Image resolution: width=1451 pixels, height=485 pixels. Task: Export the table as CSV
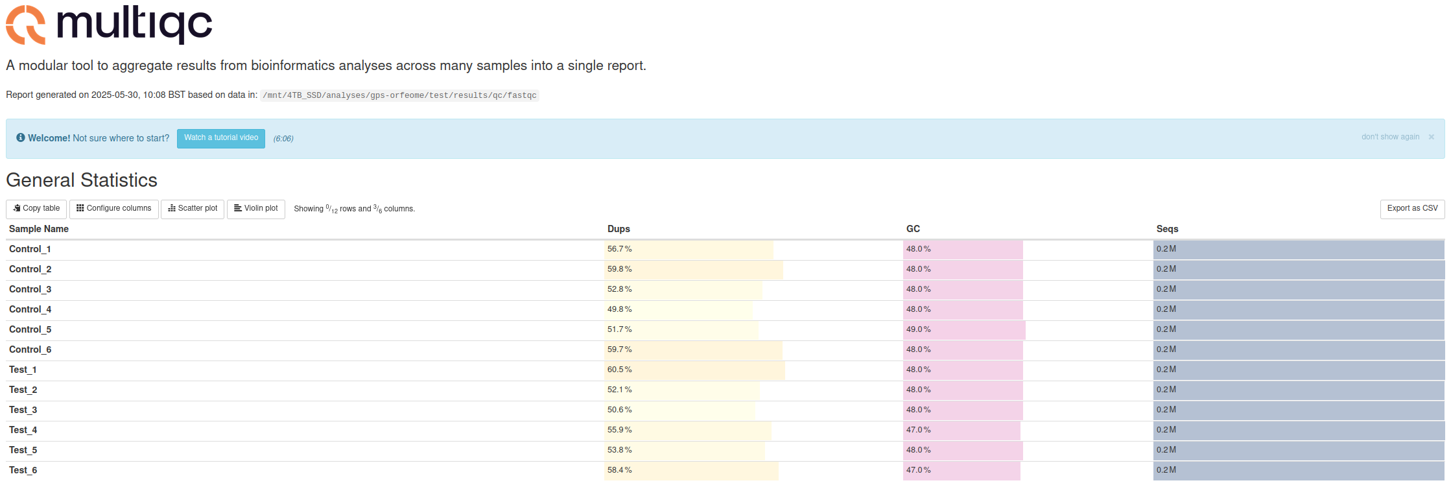coord(1412,209)
